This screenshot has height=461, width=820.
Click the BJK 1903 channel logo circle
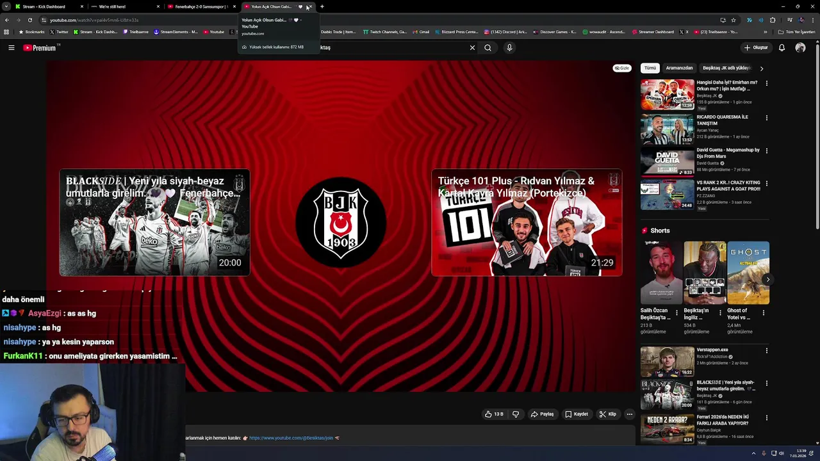tap(341, 222)
